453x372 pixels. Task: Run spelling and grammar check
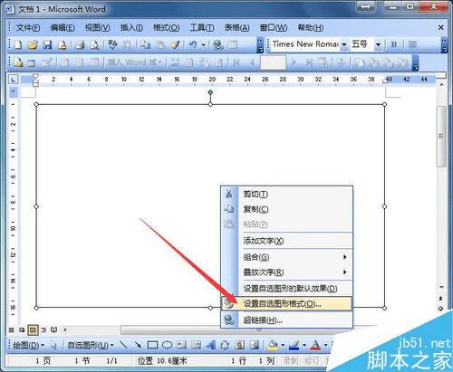point(112,44)
